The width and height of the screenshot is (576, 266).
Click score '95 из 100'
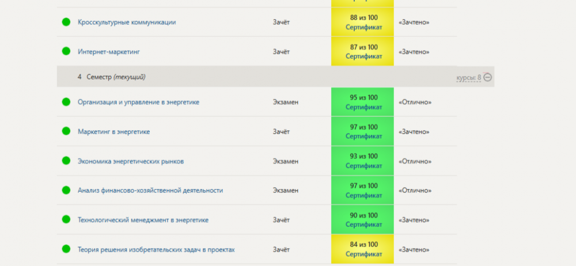363,98
